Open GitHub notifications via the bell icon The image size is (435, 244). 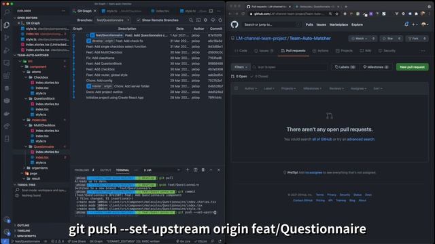(406, 24)
